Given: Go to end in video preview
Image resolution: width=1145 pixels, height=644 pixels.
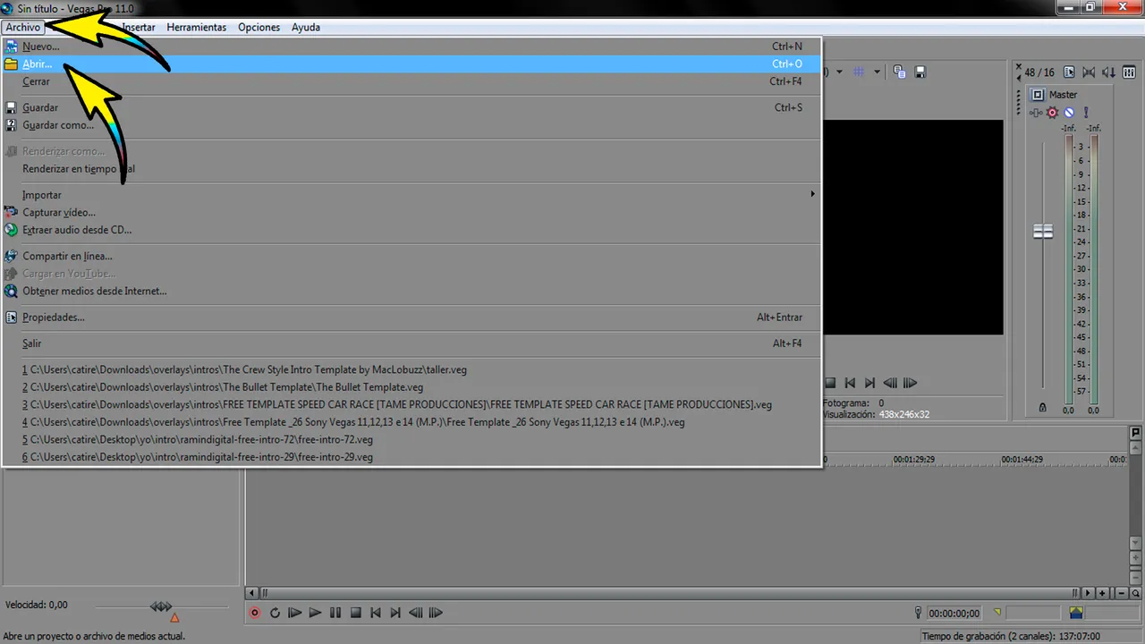Looking at the screenshot, I should [x=869, y=383].
